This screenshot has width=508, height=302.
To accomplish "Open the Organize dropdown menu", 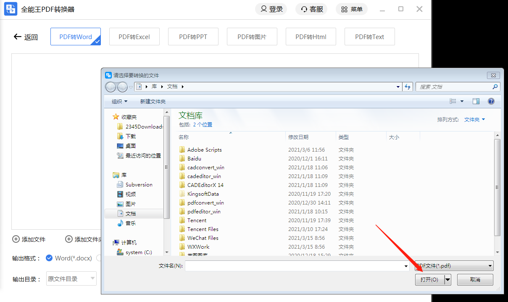I will click(119, 102).
